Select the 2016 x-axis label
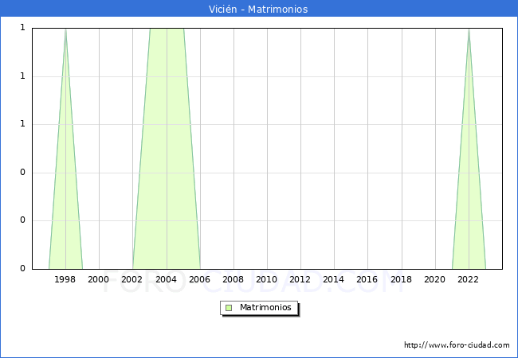This screenshot has height=358, width=518. (x=367, y=279)
